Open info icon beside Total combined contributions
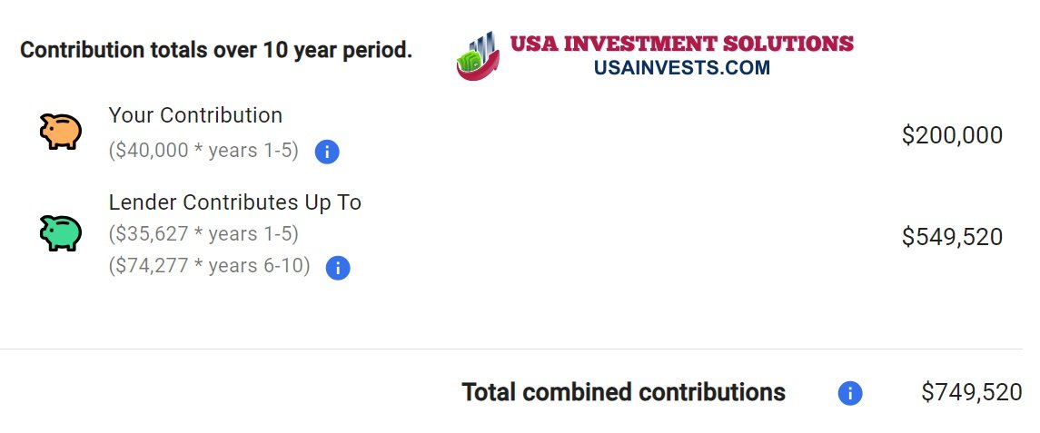Screen dimensions: 1040x433 849,393
